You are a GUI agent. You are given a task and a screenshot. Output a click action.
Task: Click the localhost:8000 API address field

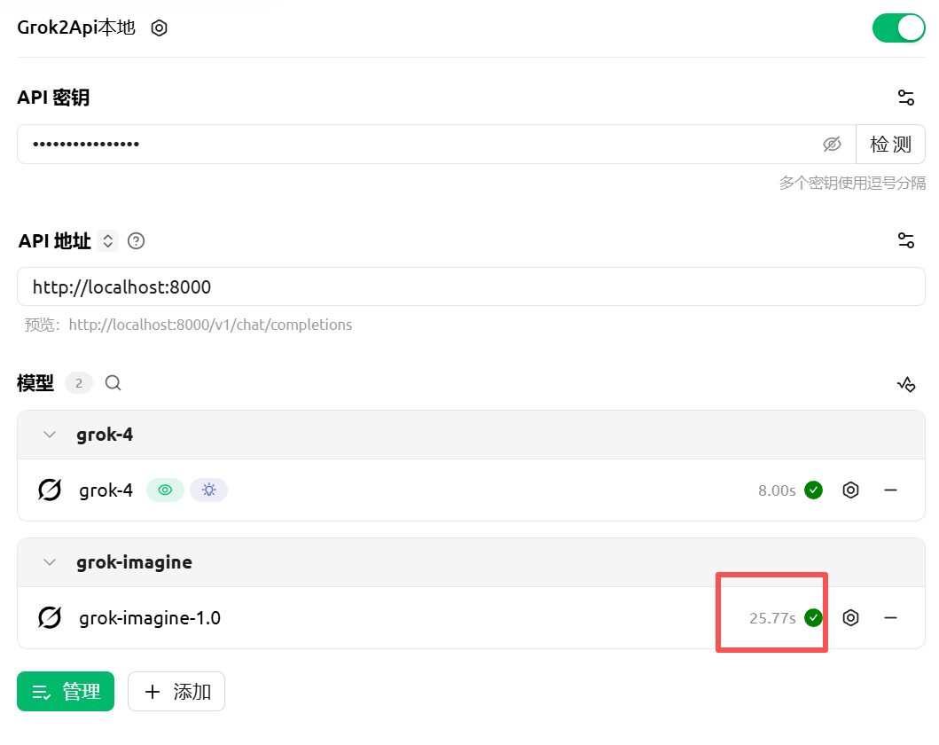(470, 286)
